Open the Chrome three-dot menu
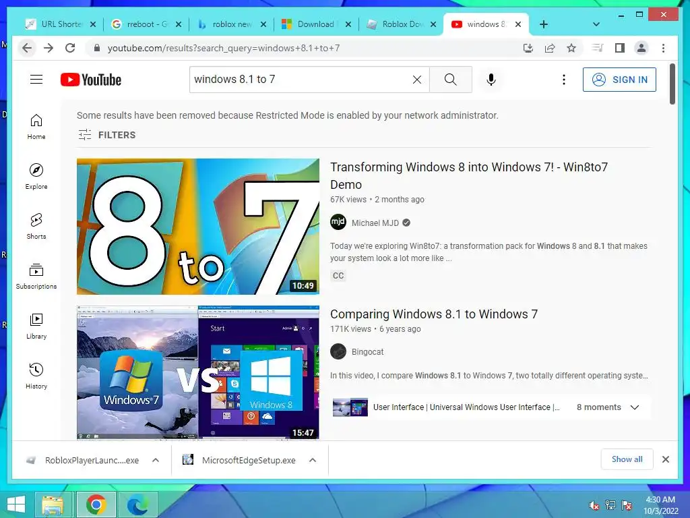This screenshot has height=518, width=690. coord(663,48)
